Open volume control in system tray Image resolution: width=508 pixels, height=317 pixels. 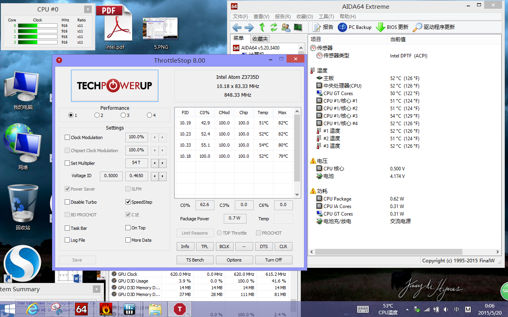click(x=446, y=309)
